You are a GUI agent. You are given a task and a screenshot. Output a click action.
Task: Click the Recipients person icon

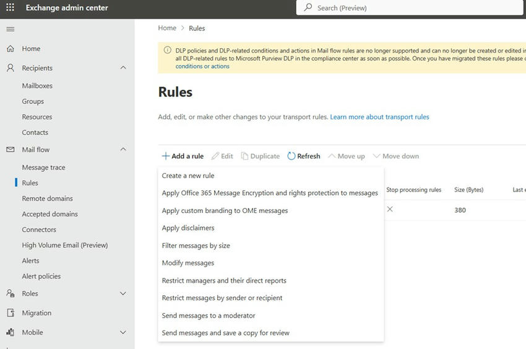pos(10,68)
